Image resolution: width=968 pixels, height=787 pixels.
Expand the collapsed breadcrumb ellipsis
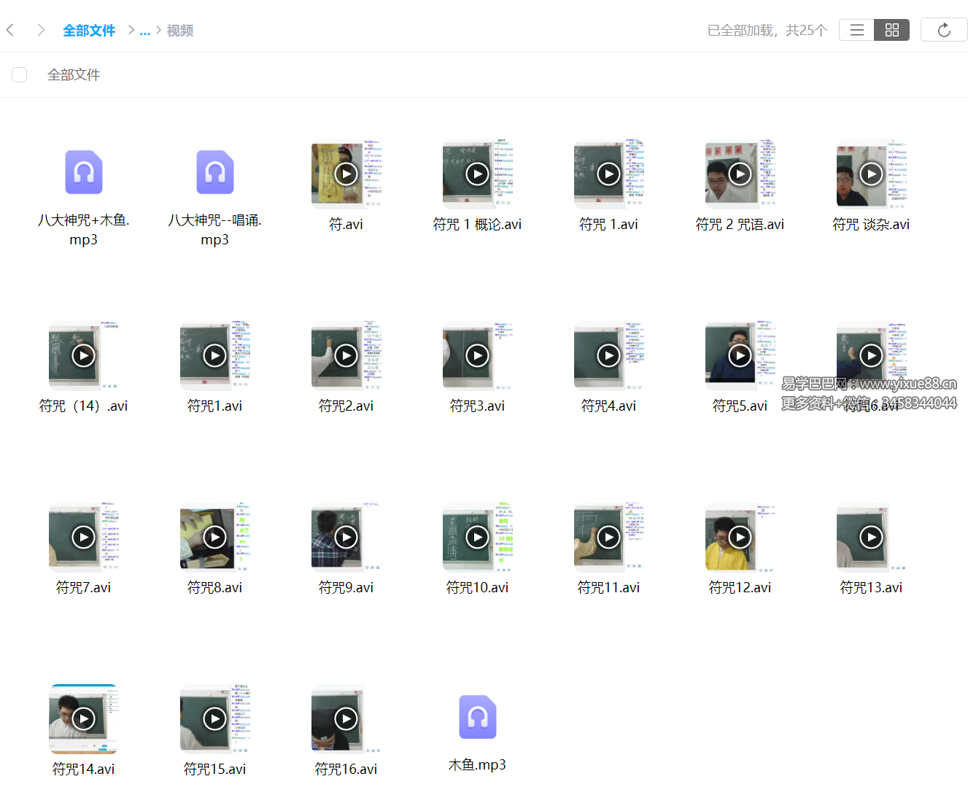click(x=144, y=31)
